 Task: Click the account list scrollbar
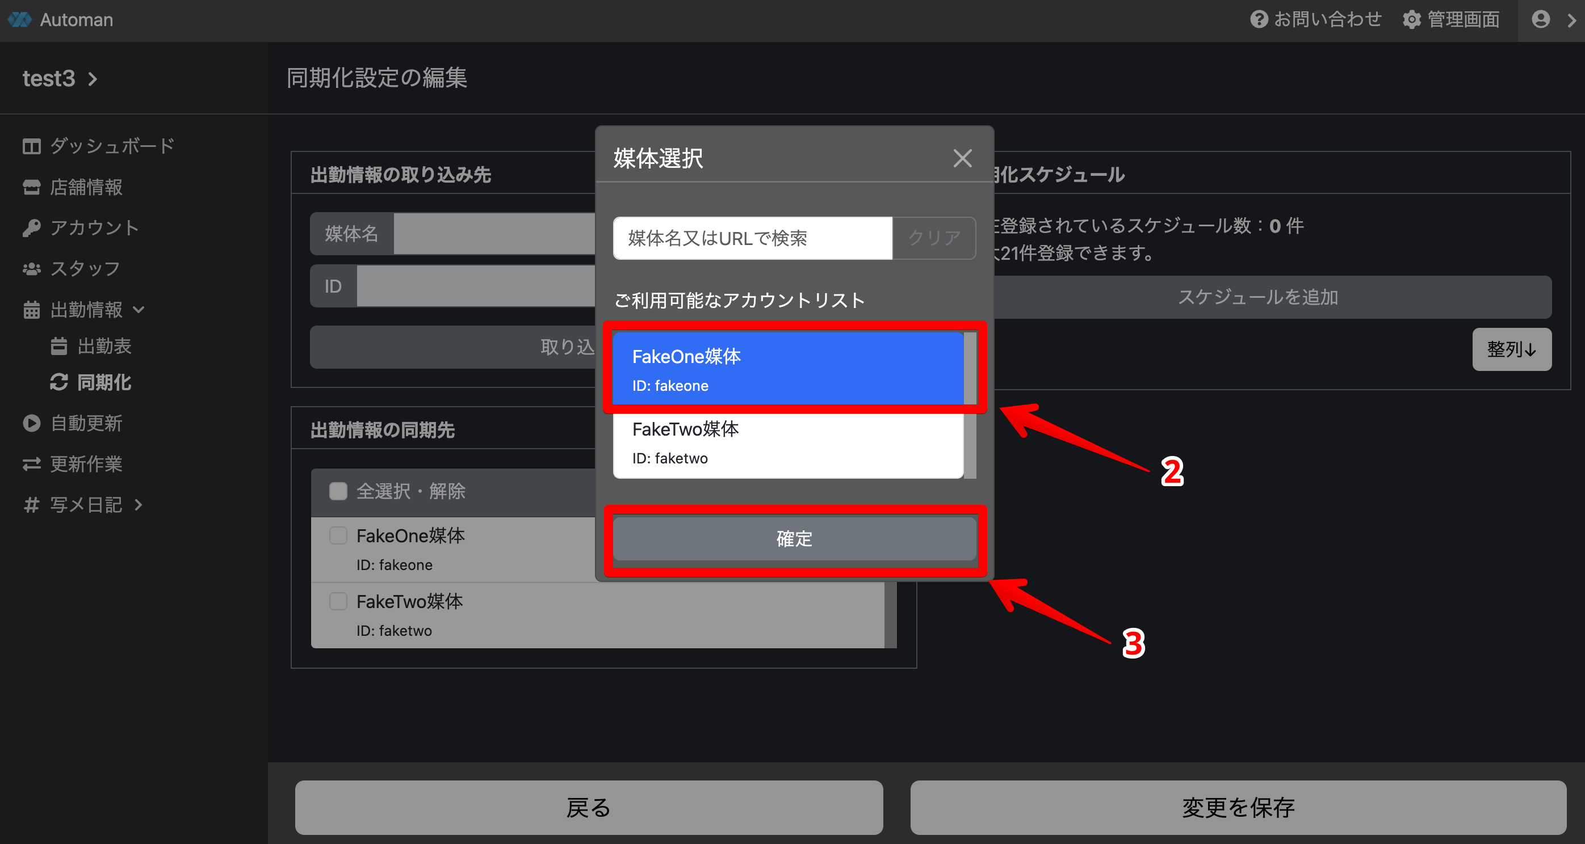click(970, 442)
